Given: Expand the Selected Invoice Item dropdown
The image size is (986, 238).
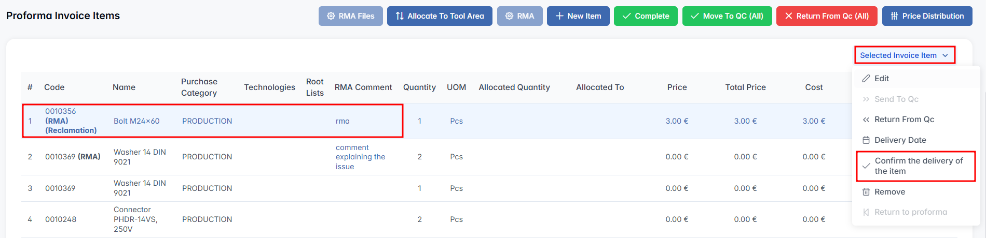Looking at the screenshot, I should point(898,55).
